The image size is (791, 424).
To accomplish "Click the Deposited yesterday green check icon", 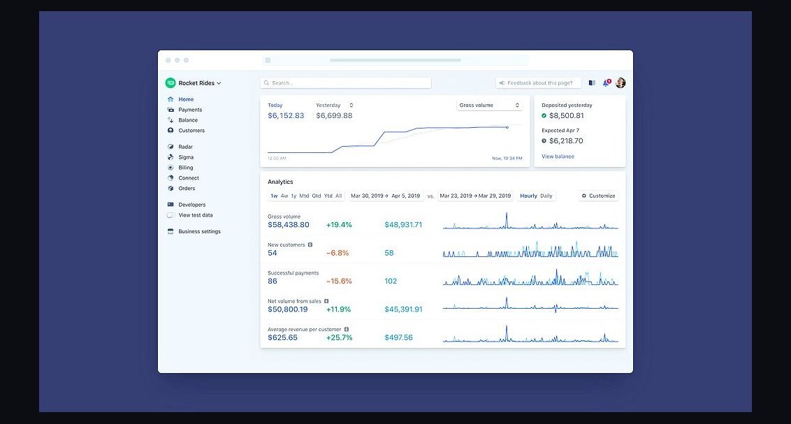I will tap(544, 115).
